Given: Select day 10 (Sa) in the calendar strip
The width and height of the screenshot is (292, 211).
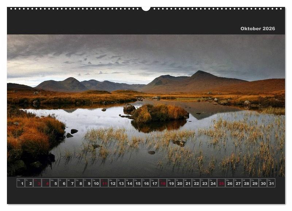Looking at the screenshot, I should pos(96,183).
